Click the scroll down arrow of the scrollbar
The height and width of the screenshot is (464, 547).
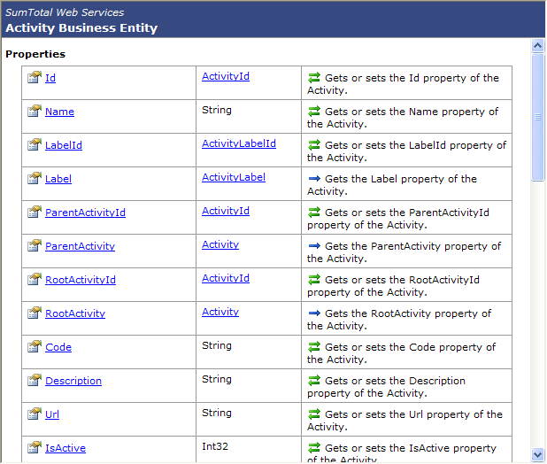point(538,455)
